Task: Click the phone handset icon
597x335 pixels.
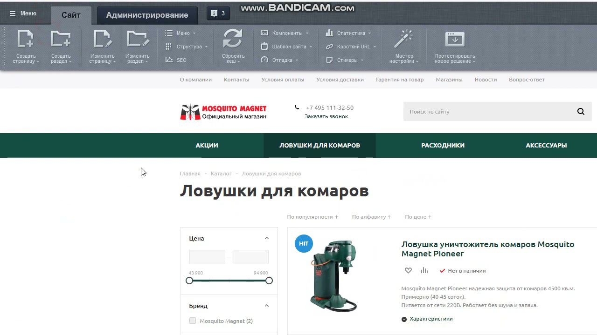Action: pos(297,107)
